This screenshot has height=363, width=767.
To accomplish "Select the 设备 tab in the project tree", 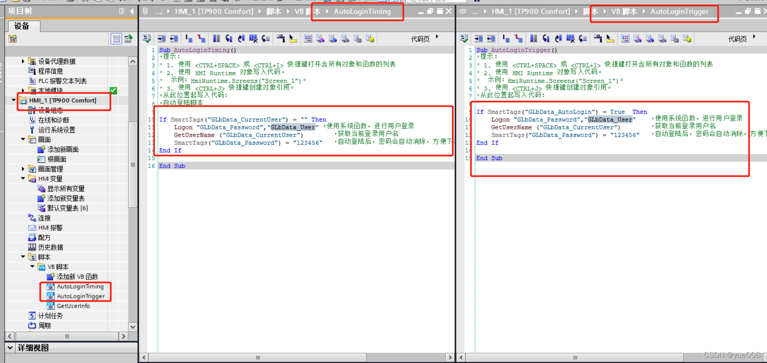I will (x=23, y=26).
